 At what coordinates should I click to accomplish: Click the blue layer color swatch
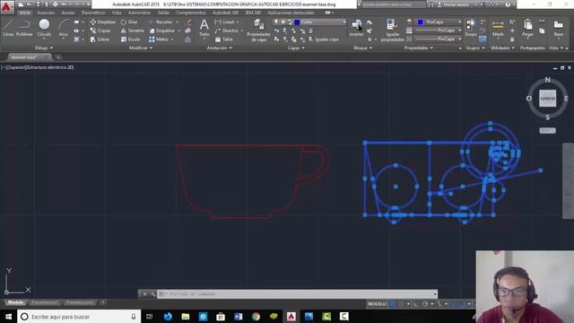pos(297,22)
